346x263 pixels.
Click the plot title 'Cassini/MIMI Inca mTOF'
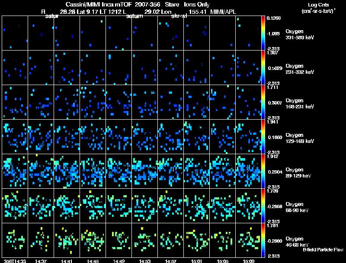pos(99,4)
